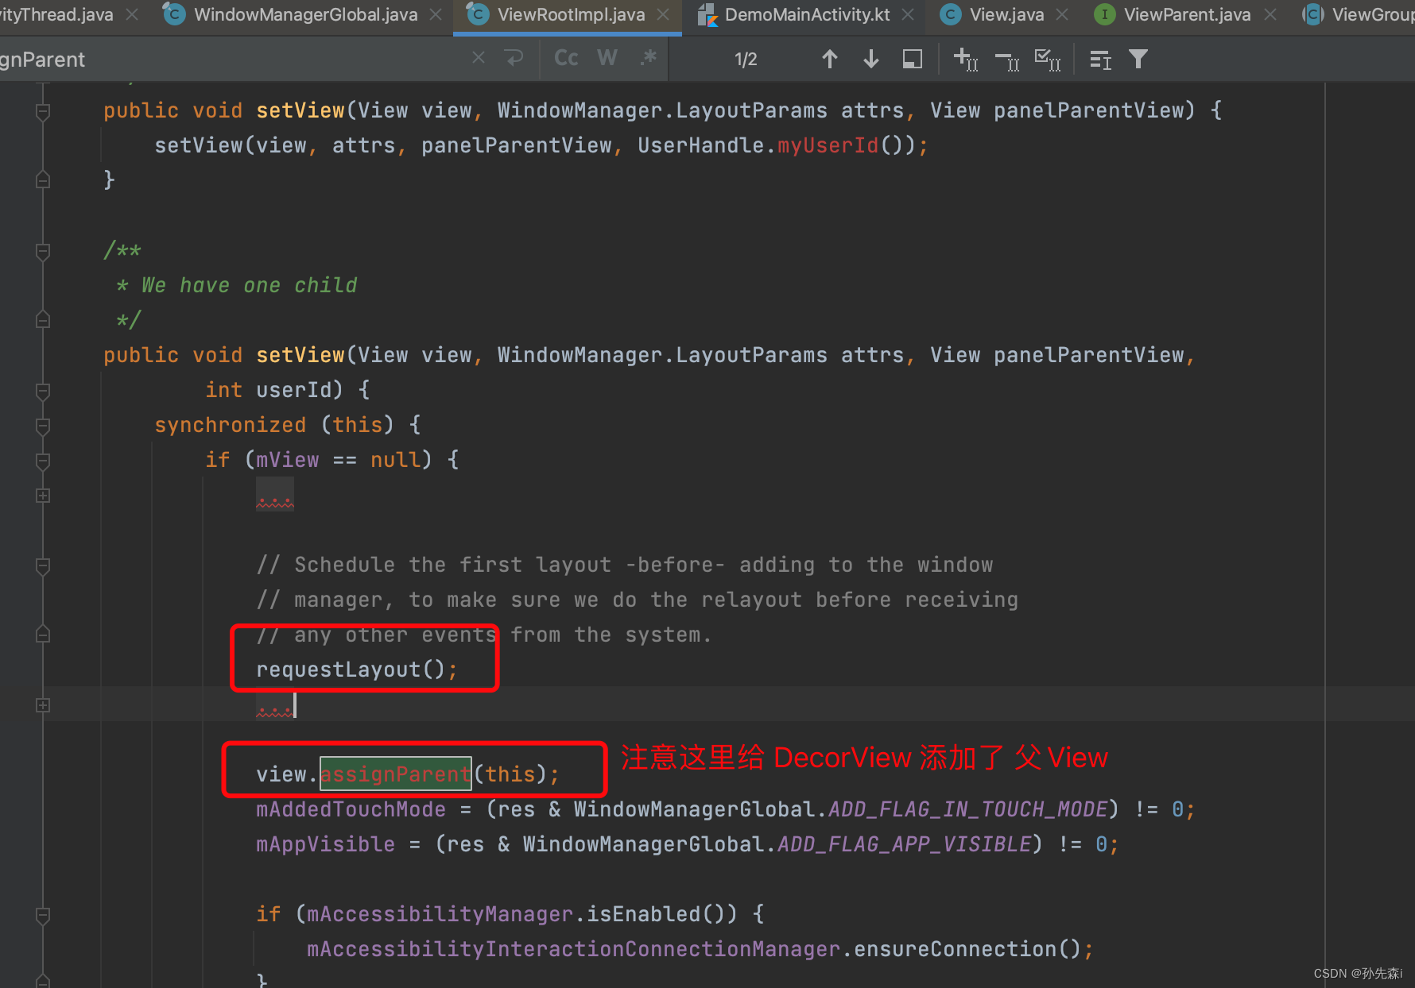
Task: Unselect the current occurrence
Action: [x=1007, y=61]
